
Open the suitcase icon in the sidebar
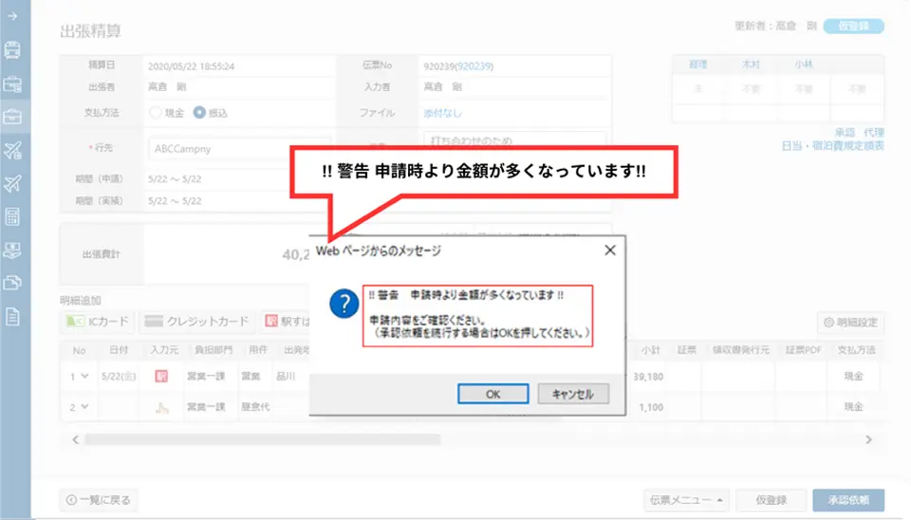[12, 84]
